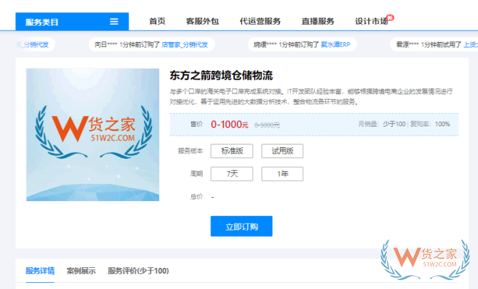Click the 售价 label

click(197, 124)
